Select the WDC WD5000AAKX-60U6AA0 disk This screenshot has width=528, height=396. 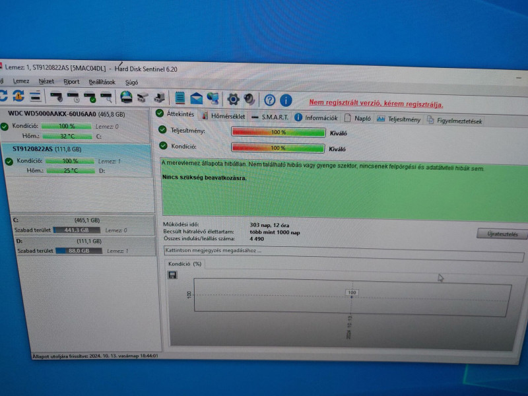[x=75, y=125]
